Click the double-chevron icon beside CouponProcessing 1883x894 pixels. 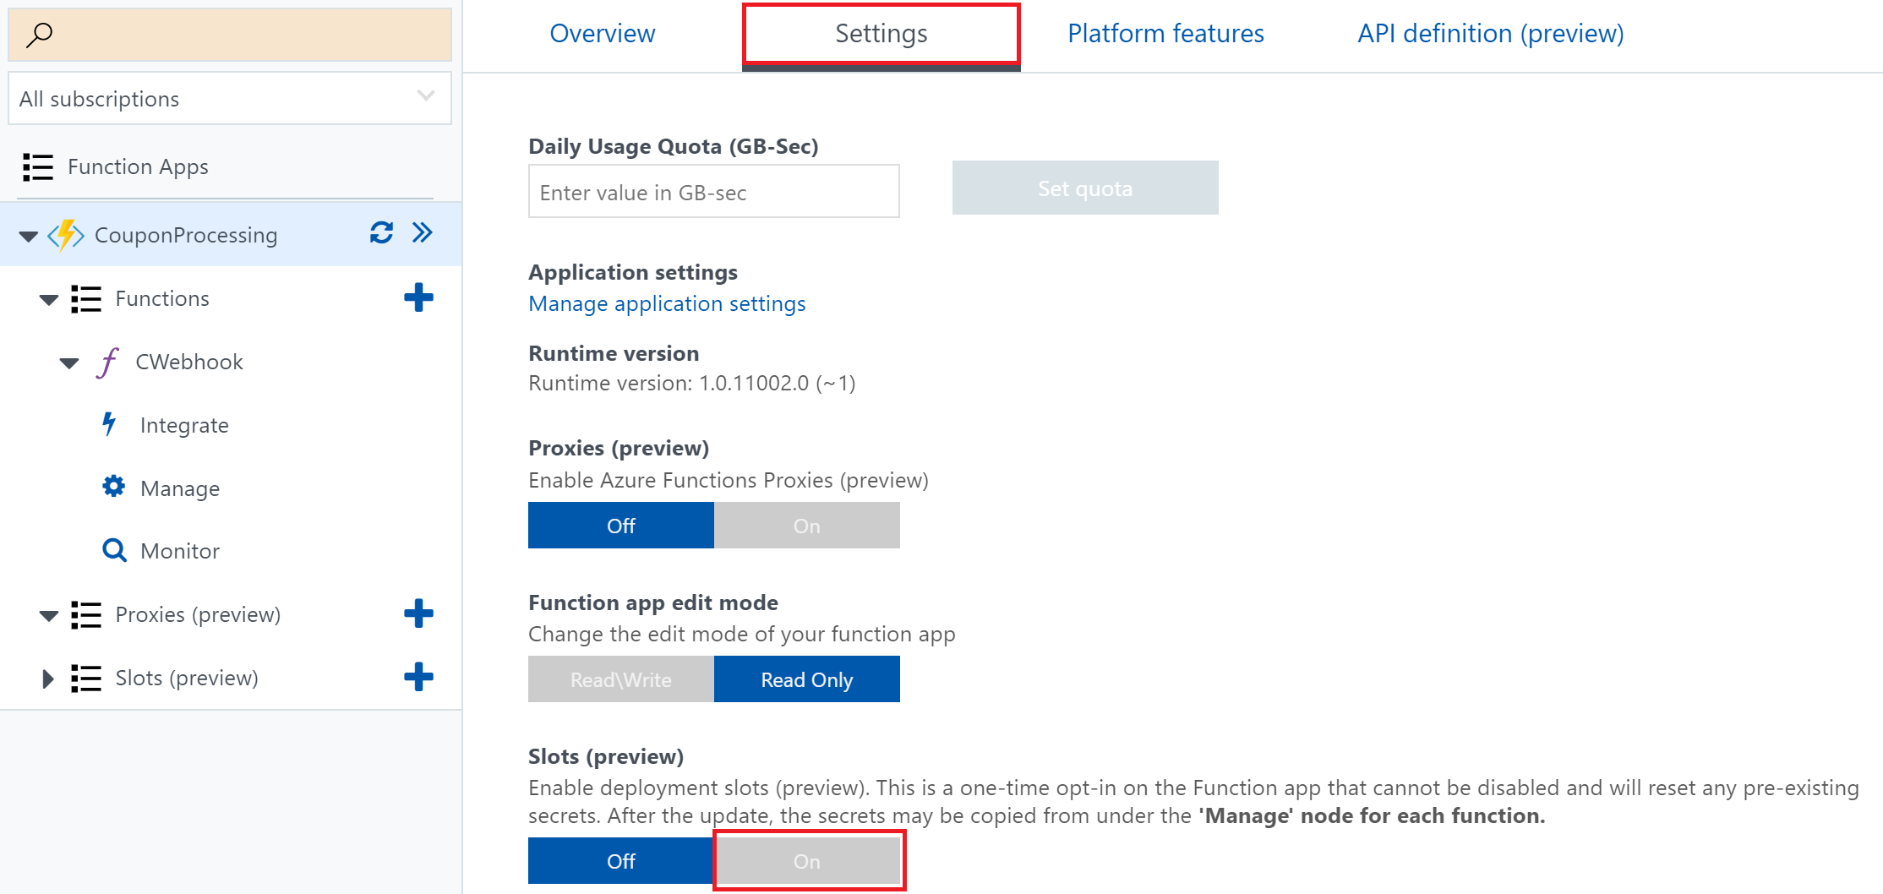pos(423,233)
